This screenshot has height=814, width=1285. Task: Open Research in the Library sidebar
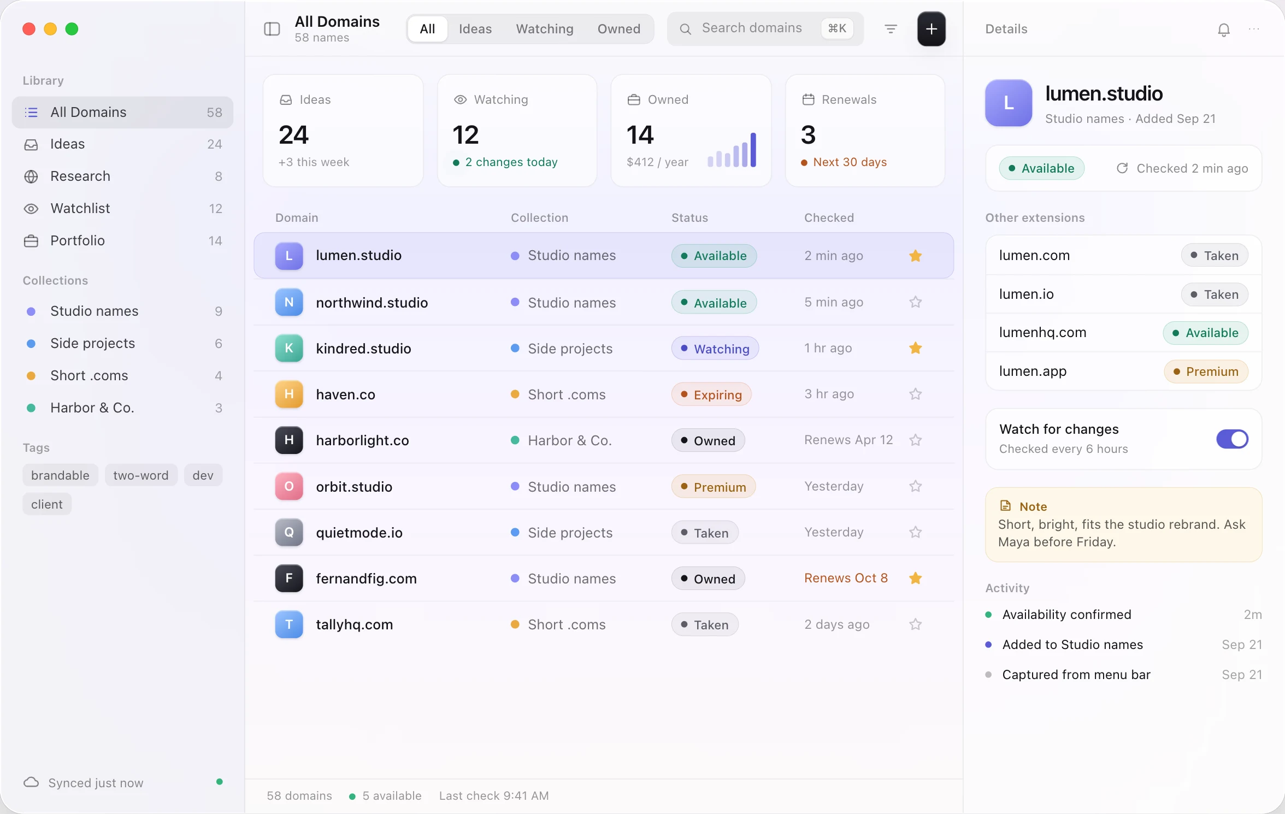pyautogui.click(x=122, y=176)
